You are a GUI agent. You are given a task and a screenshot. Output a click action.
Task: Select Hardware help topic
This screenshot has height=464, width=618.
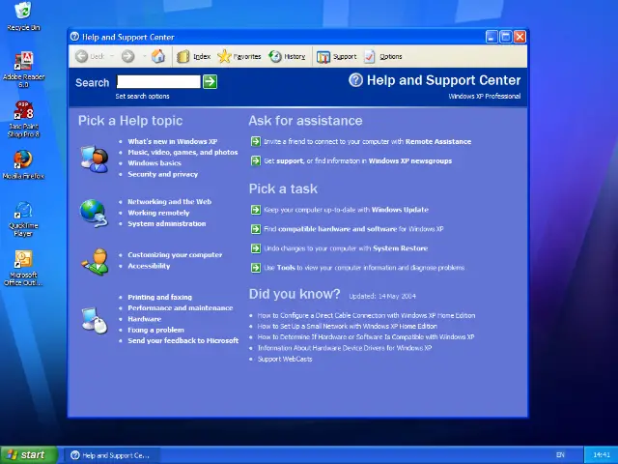(x=144, y=319)
